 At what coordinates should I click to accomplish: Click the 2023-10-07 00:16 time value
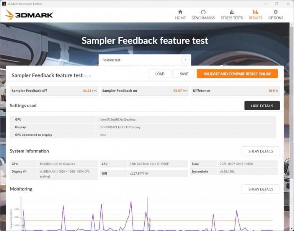(x=236, y=164)
